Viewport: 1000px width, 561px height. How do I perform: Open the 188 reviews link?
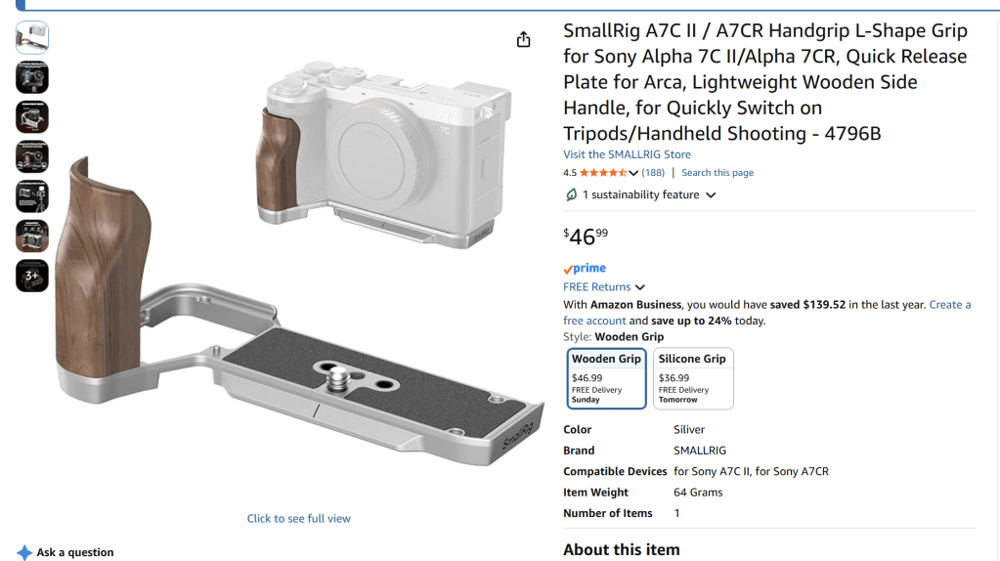point(653,173)
